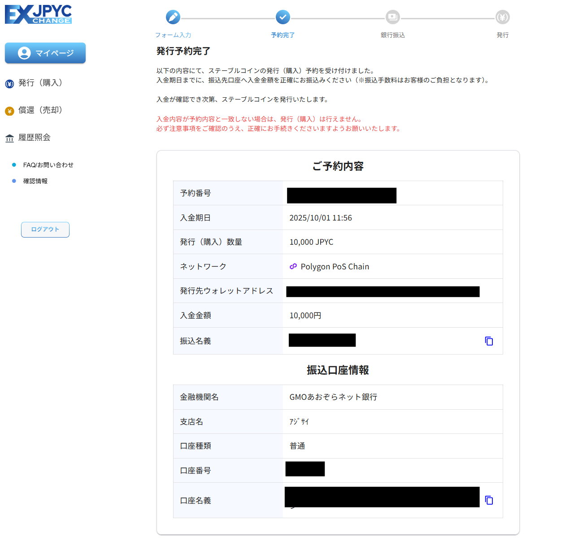561x541 pixels.
Task: Open マイページ via the person icon
Action: pyautogui.click(x=25, y=53)
